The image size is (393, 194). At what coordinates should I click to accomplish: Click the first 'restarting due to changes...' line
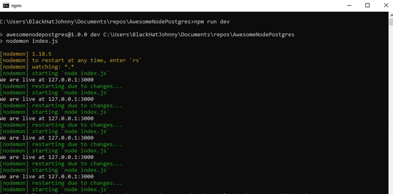61,86
